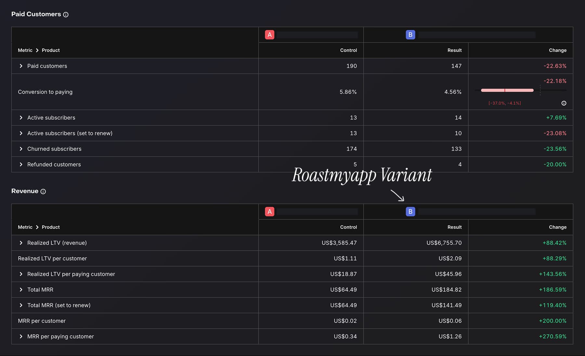The width and height of the screenshot is (585, 356).
Task: Click the Metric breadcrumb in Revenue header
Action: point(25,227)
